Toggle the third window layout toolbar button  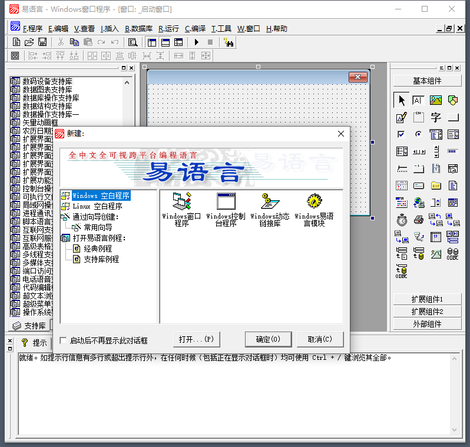178,42
